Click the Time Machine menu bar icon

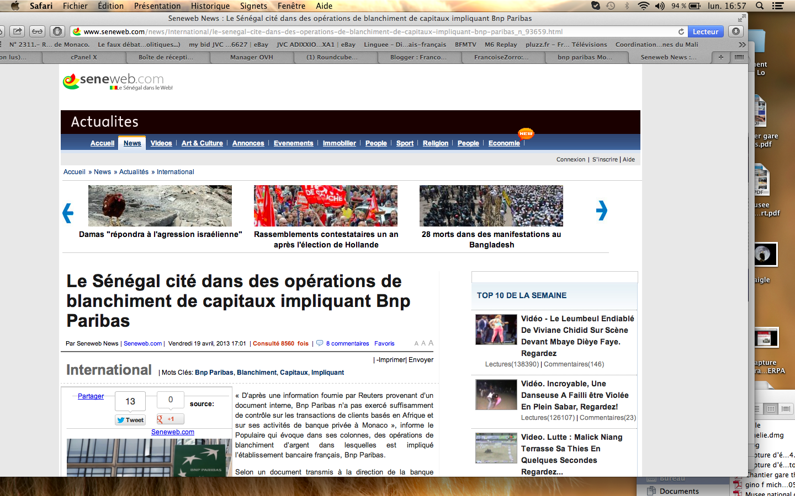pyautogui.click(x=611, y=6)
